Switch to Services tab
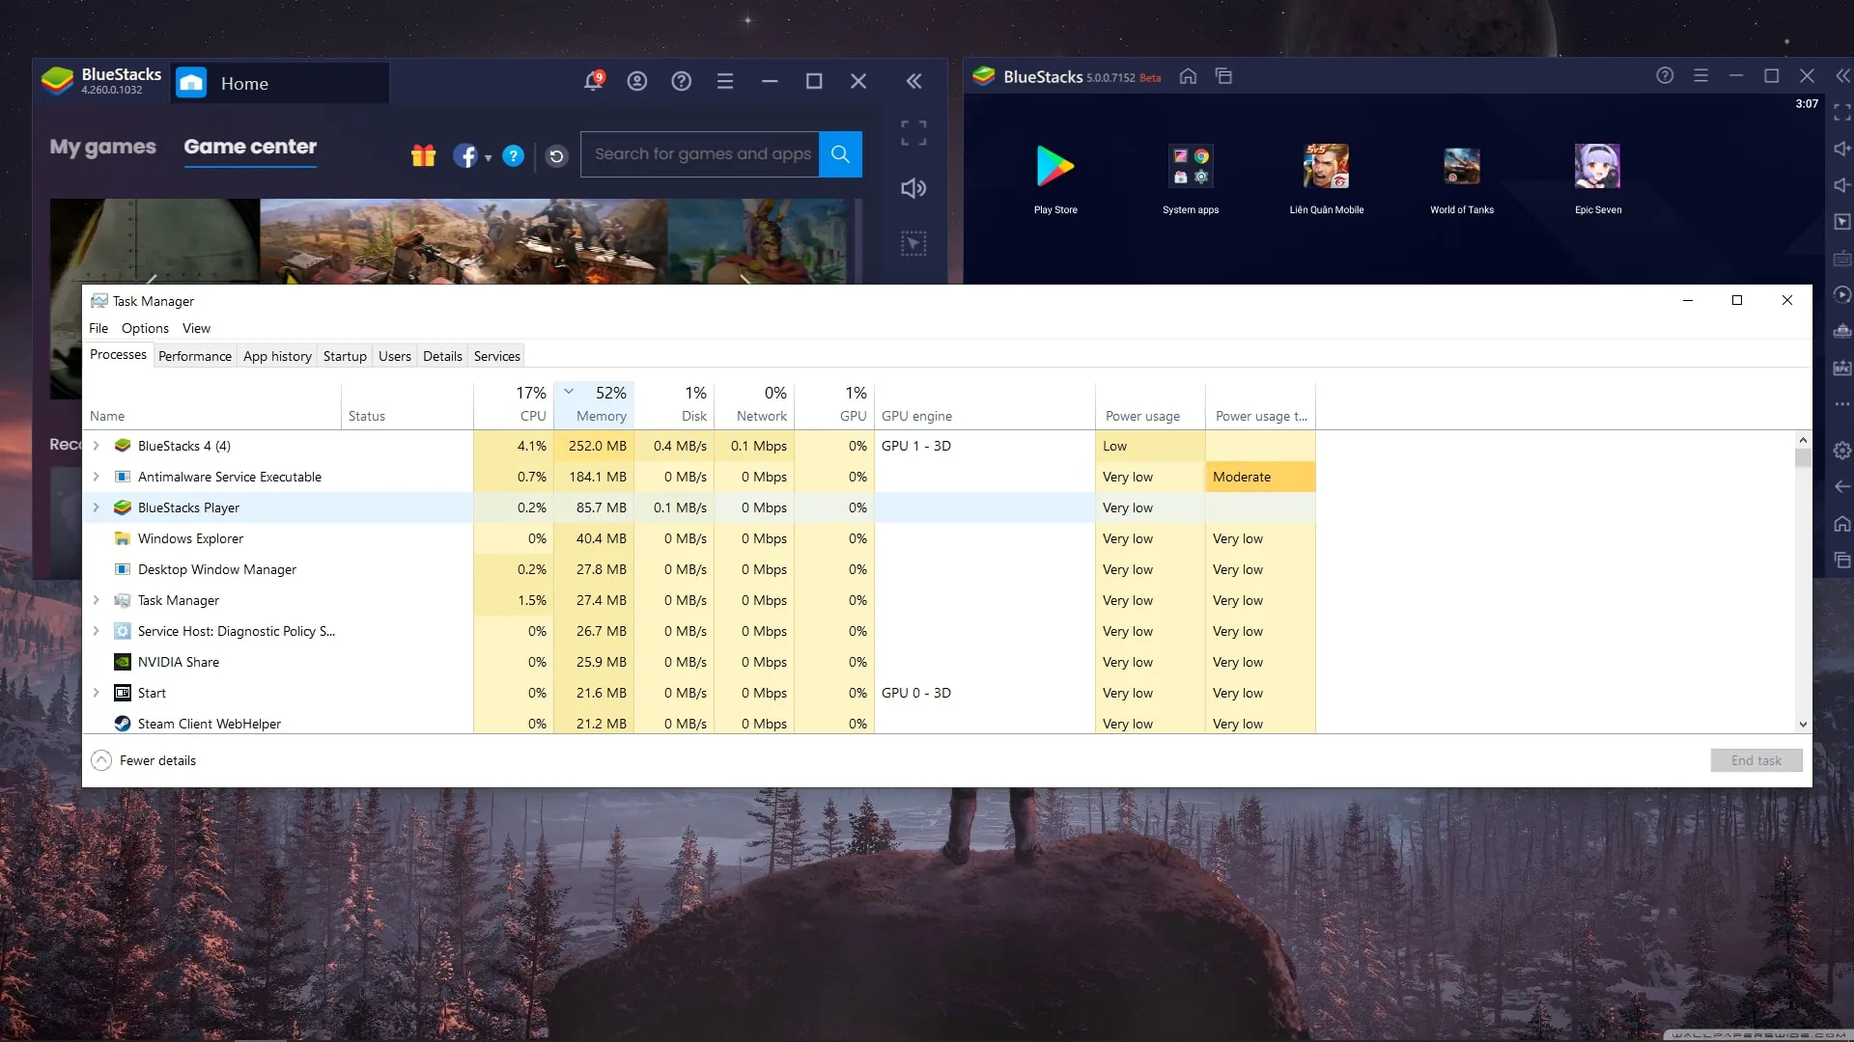Viewport: 1854px width, 1042px height. 497,356
